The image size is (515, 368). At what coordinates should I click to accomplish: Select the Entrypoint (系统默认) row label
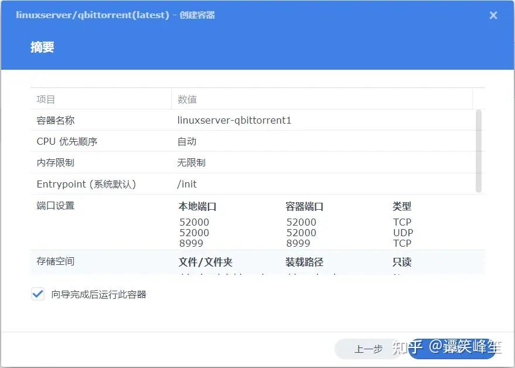[86, 184]
